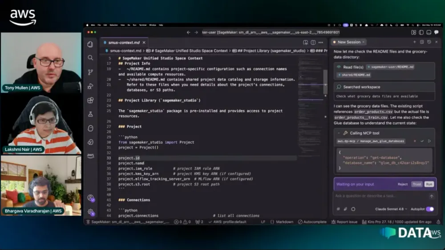445x250 pixels.
Task: Open the Selection menu in menu bar
Action: coord(113,25)
